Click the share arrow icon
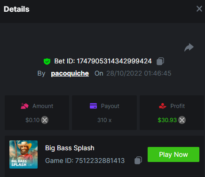 pyautogui.click(x=189, y=47)
